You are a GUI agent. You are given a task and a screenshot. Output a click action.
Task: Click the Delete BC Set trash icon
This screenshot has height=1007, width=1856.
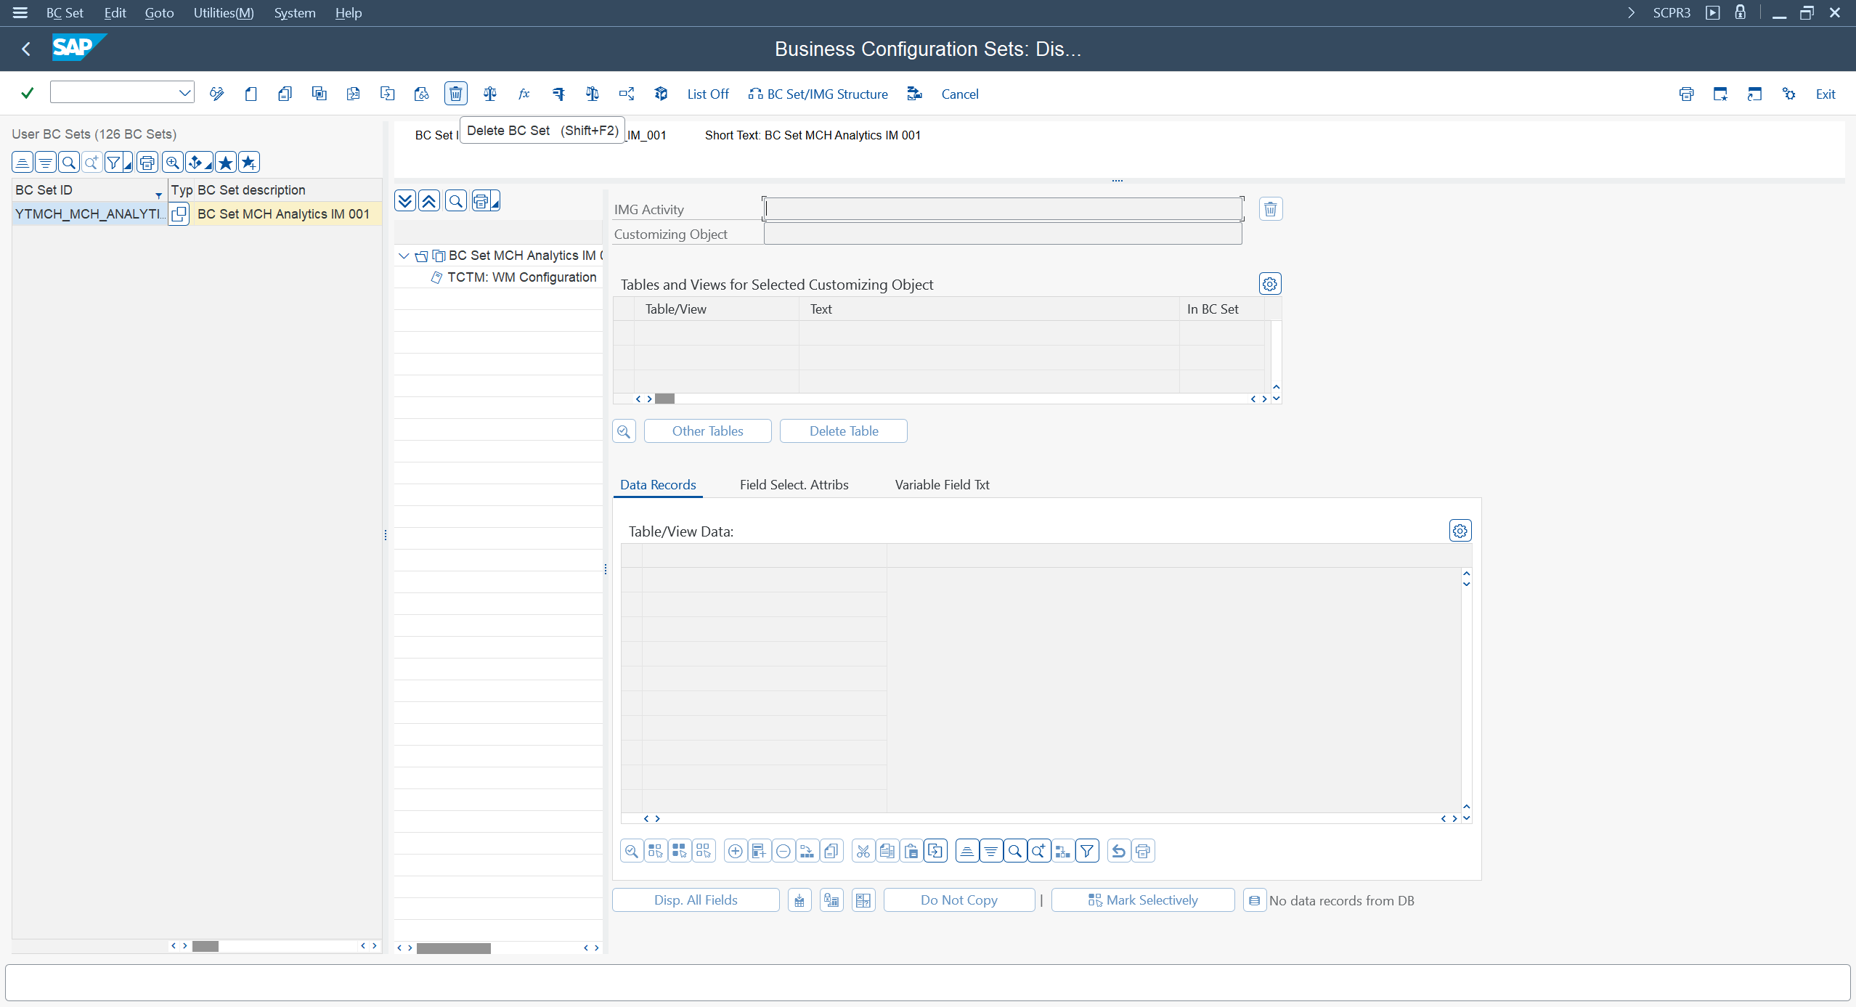(x=455, y=94)
